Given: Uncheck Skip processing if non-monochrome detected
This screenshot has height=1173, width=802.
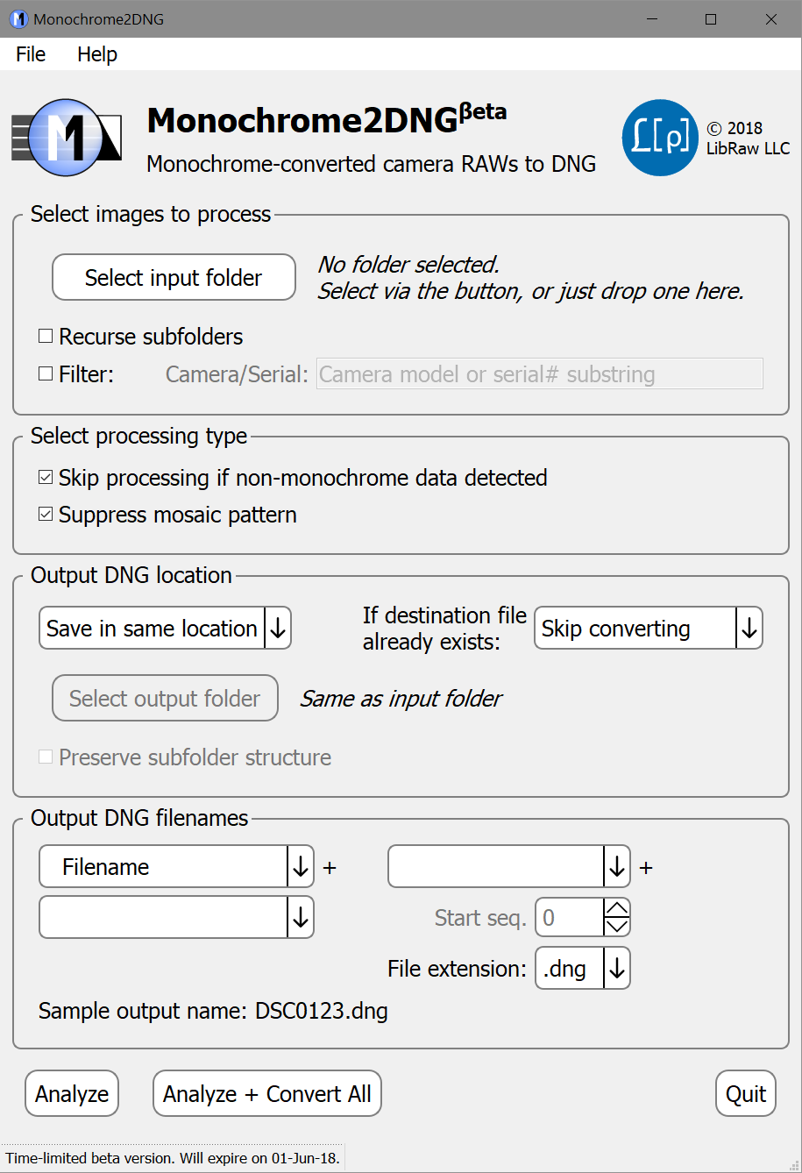Looking at the screenshot, I should click(x=46, y=478).
